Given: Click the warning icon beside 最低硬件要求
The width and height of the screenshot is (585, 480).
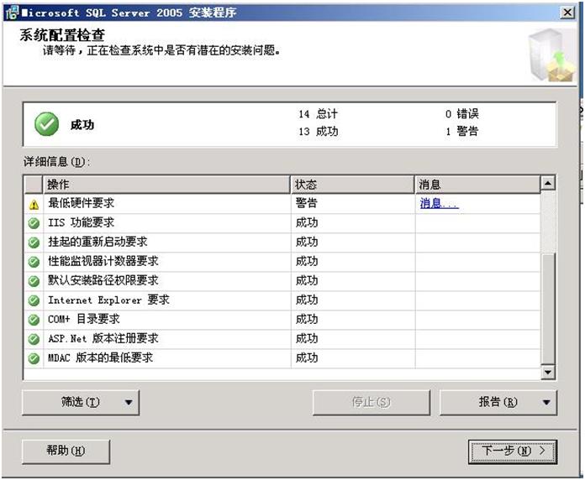Looking at the screenshot, I should 34,205.
